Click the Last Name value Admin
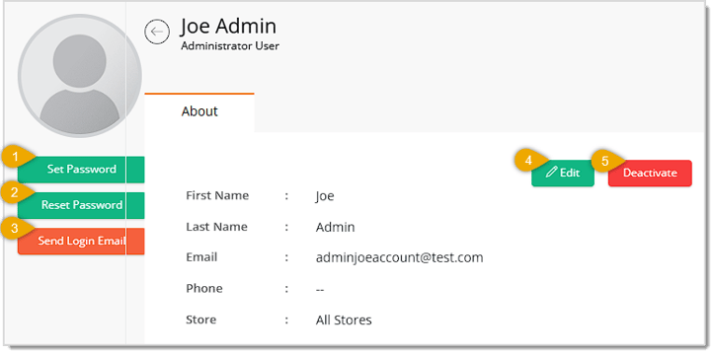 coord(335,227)
